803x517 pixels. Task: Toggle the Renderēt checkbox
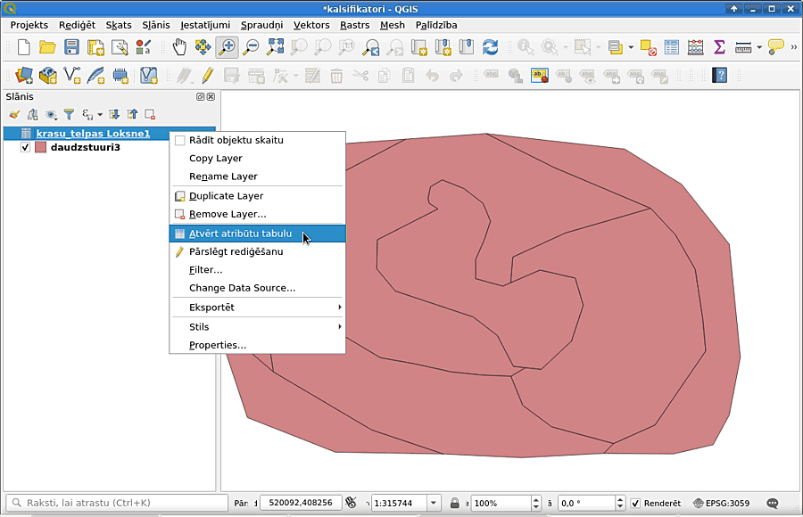(x=635, y=503)
